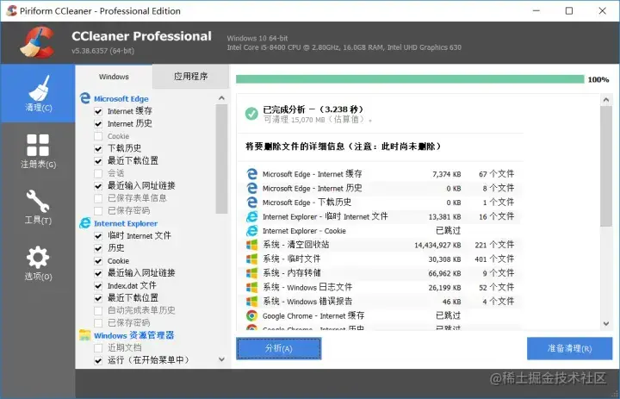
Task: Enable the Edge 会话 checkbox
Action: (x=98, y=173)
